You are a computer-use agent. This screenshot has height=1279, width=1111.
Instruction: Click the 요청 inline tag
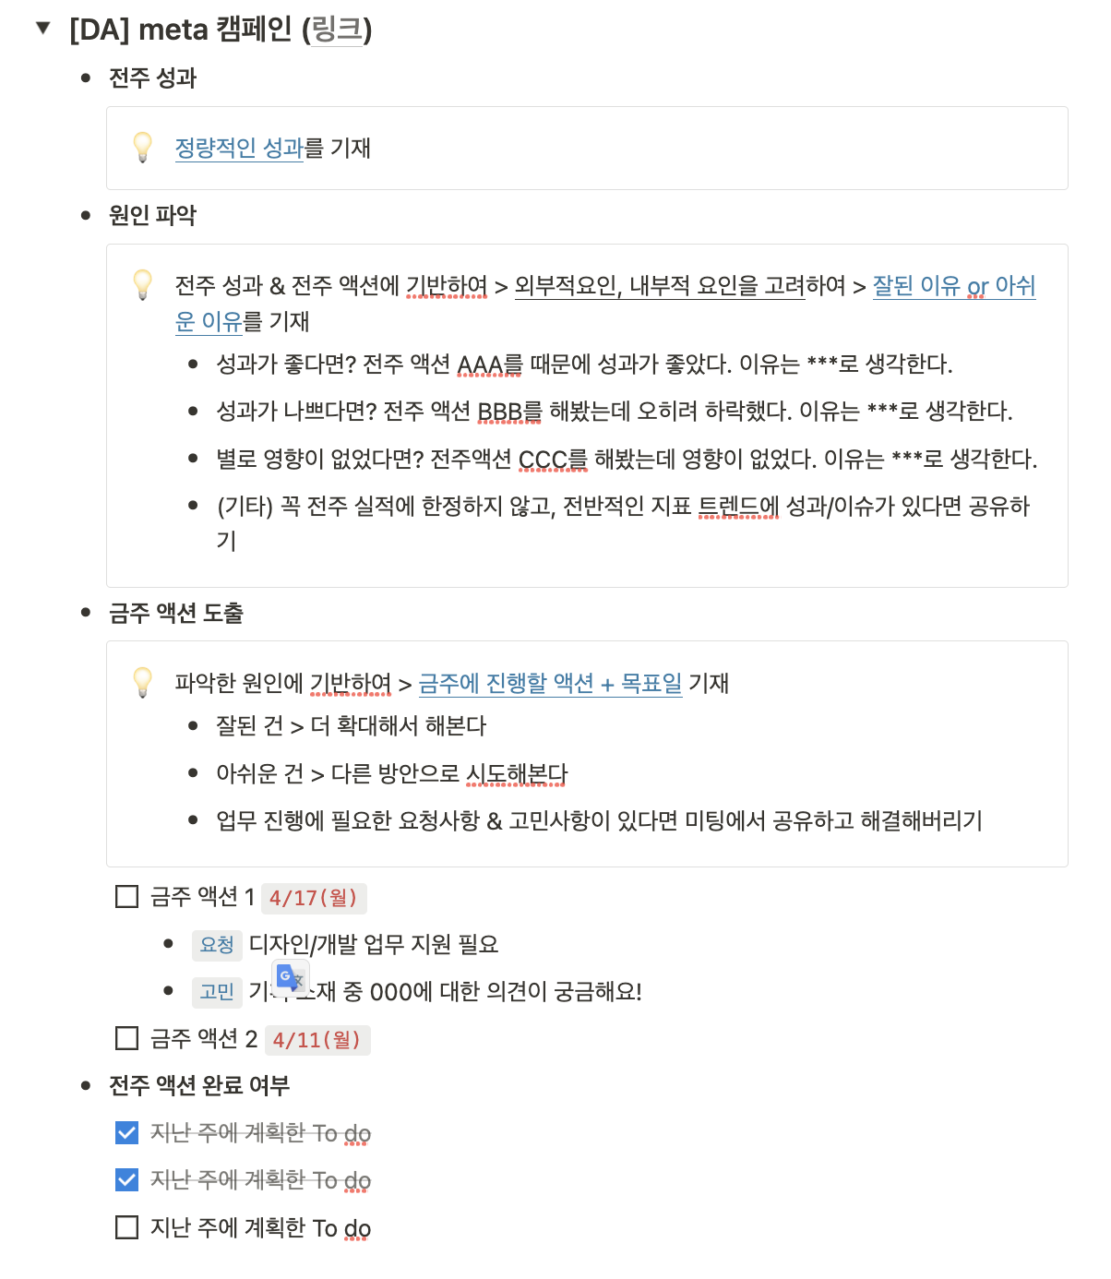(217, 944)
